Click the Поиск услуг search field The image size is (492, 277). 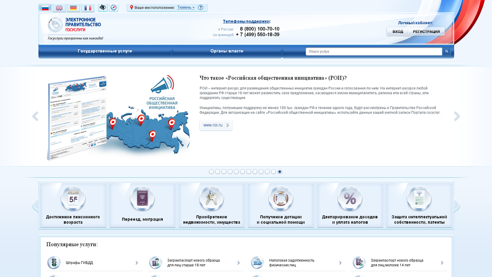373,52
